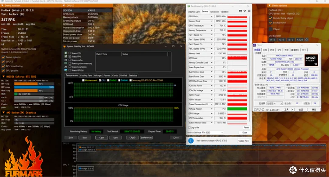329x177 pixels.
Task: Click the GPU-Z title bar app icon
Action: pos(189,6)
